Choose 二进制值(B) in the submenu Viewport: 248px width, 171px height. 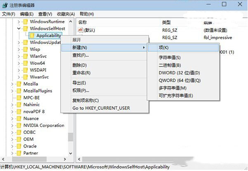coord(183,65)
